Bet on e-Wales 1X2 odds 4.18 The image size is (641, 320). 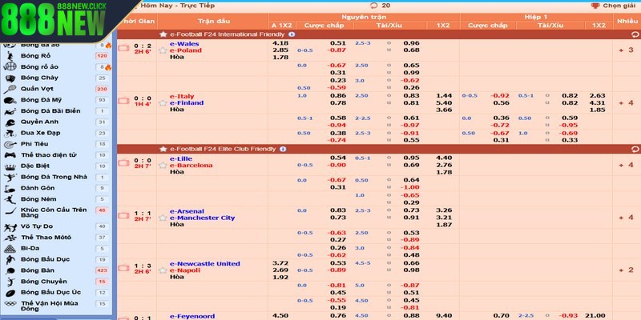click(x=280, y=43)
